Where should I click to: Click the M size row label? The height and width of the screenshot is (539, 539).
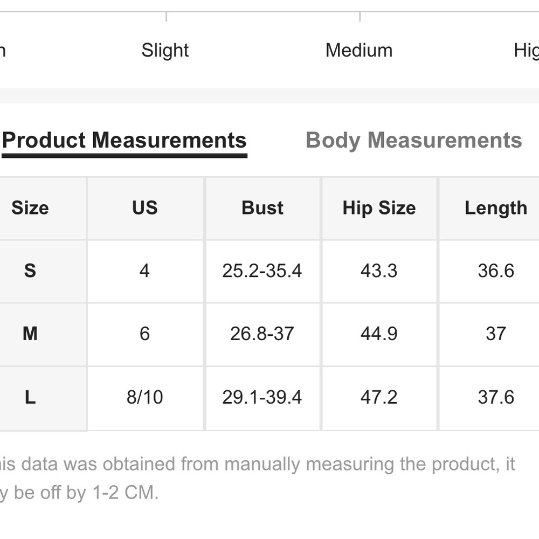(x=30, y=334)
